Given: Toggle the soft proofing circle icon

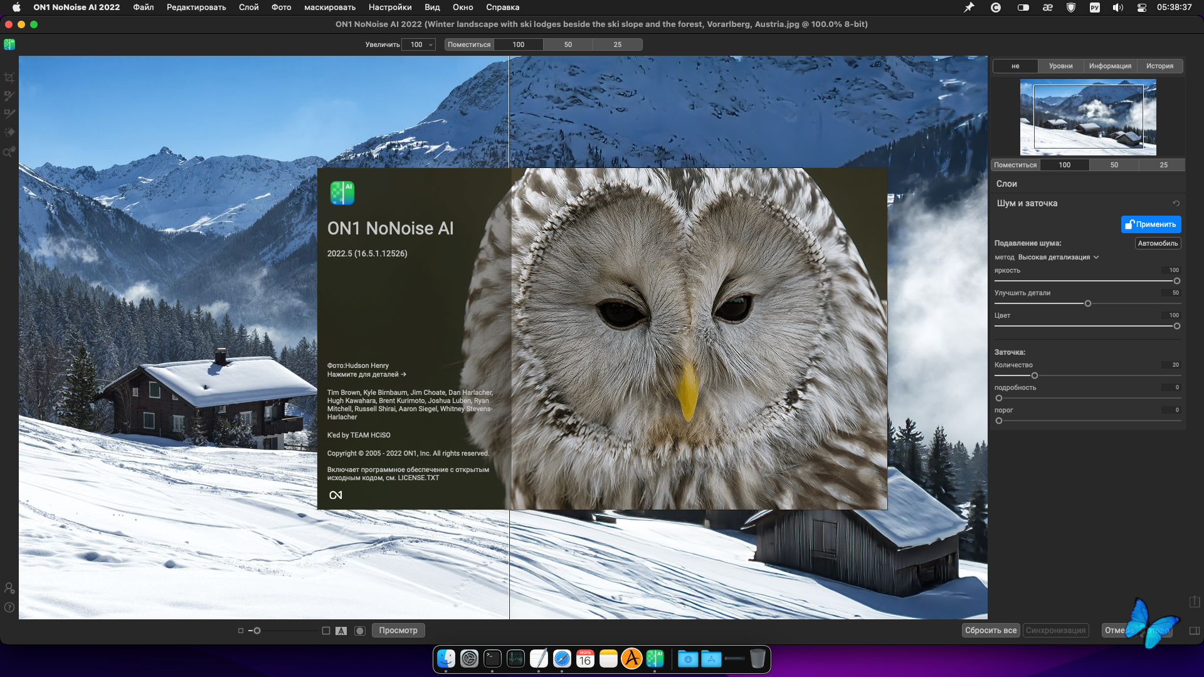Looking at the screenshot, I should [x=360, y=631].
